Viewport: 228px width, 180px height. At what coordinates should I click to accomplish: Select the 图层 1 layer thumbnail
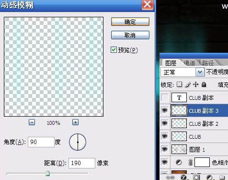179,149
